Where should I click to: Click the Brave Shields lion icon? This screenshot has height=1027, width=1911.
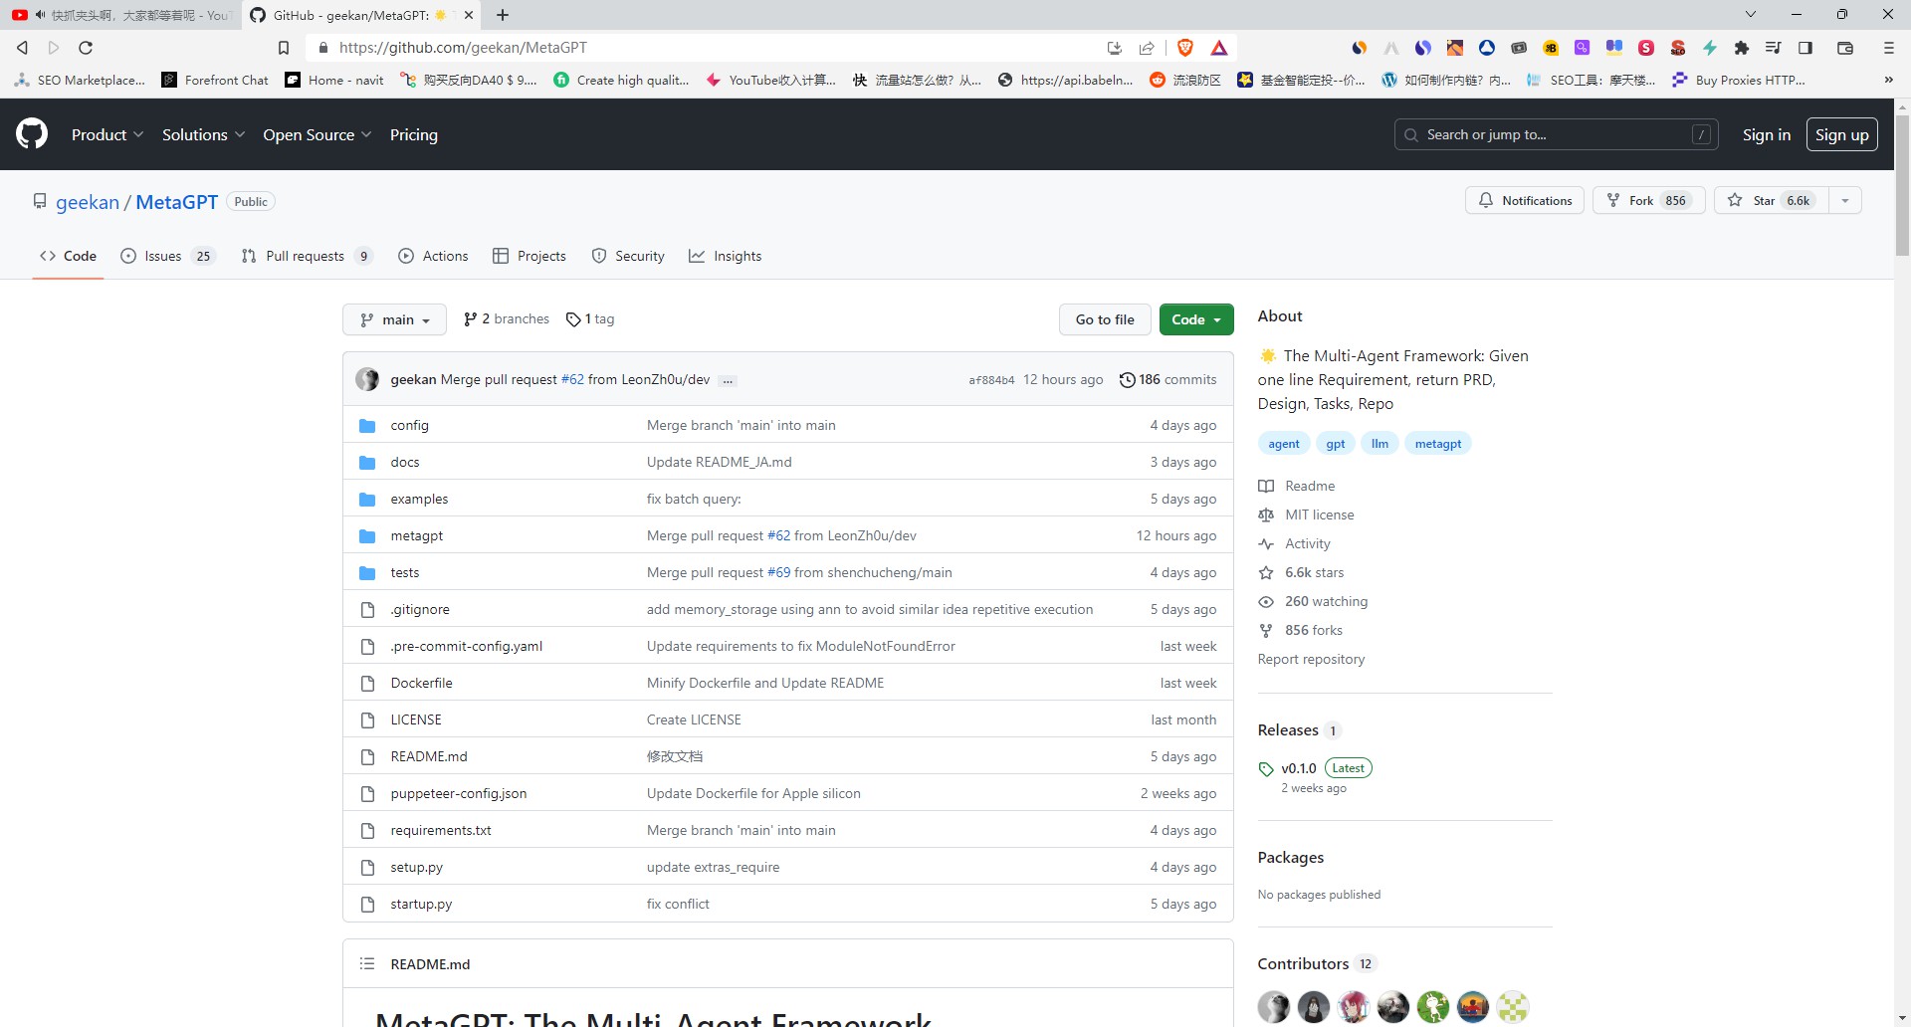coord(1184,47)
